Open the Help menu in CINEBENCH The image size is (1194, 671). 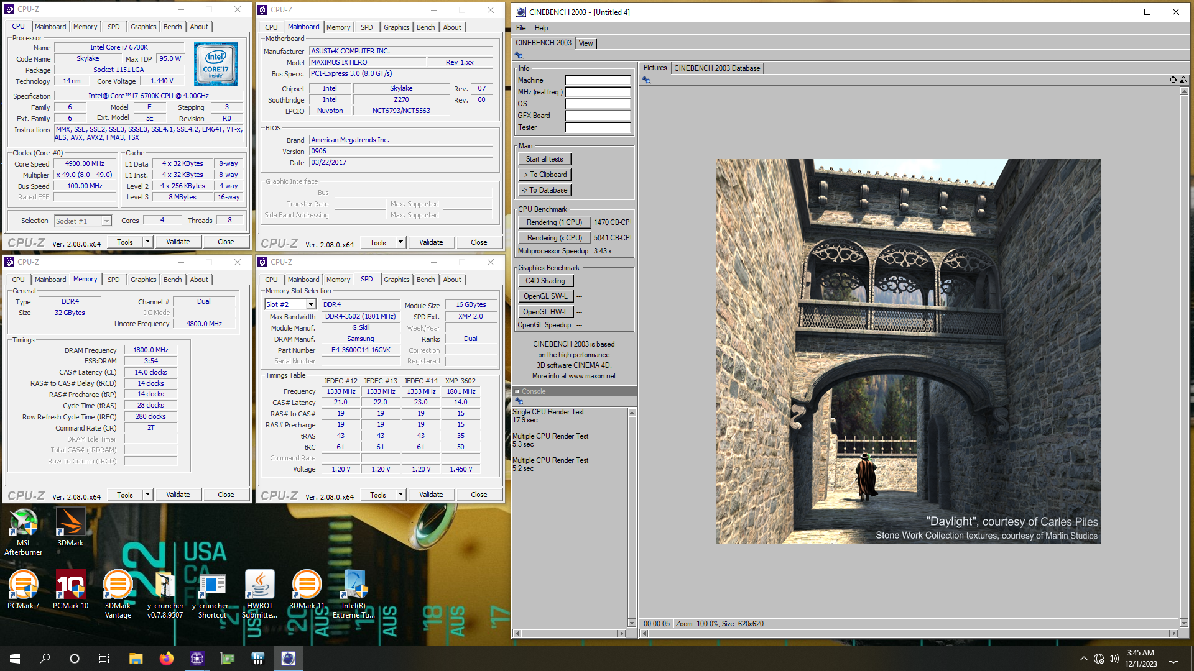(x=541, y=28)
